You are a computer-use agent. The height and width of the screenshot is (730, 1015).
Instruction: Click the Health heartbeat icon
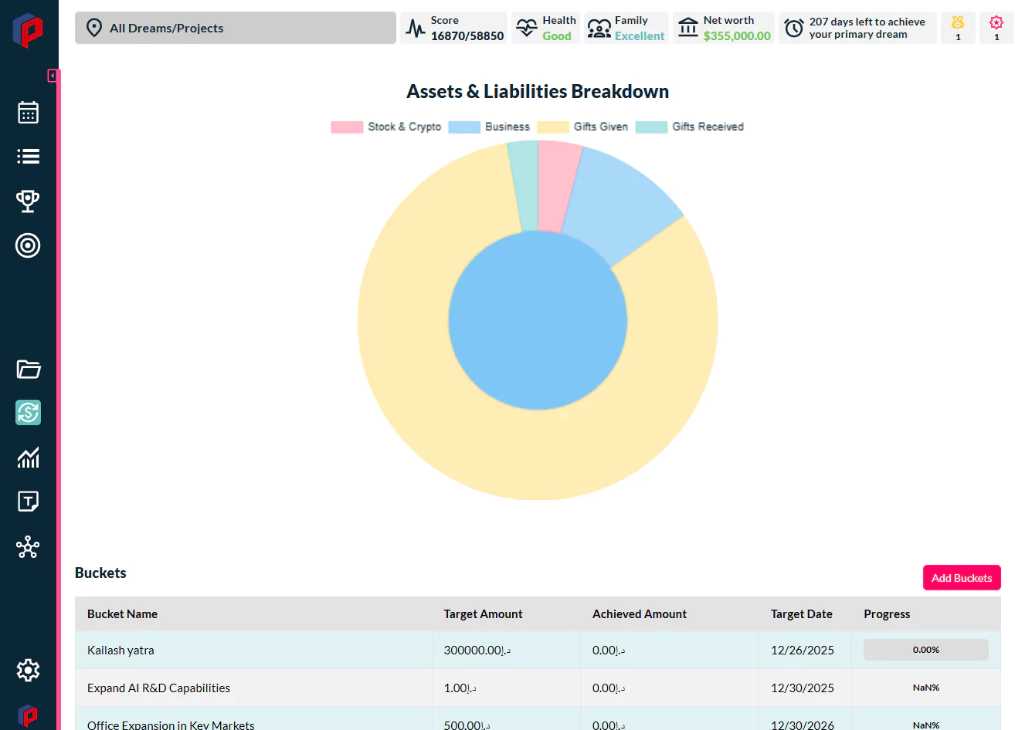527,29
